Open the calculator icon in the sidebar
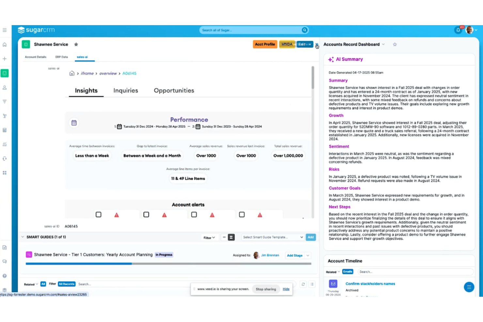 pyautogui.click(x=5, y=130)
